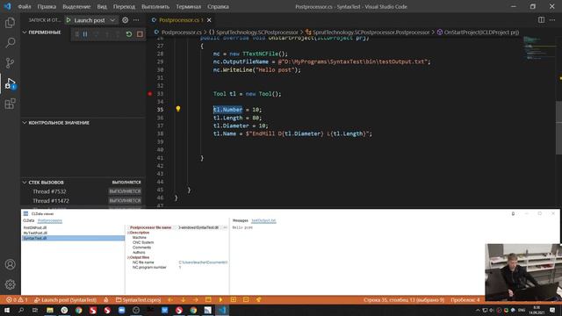Viewport: 562px width, 316px height.
Task: Open the Терминал menu
Action: point(189,6)
